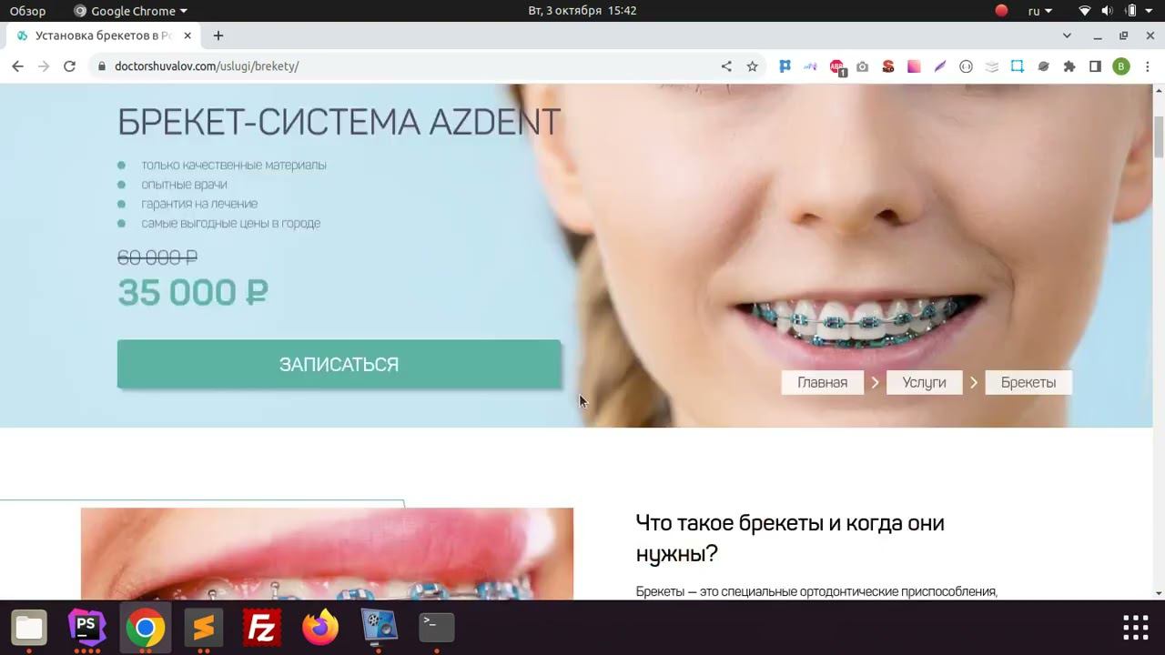Open the circled brackets extension icon

point(966,66)
